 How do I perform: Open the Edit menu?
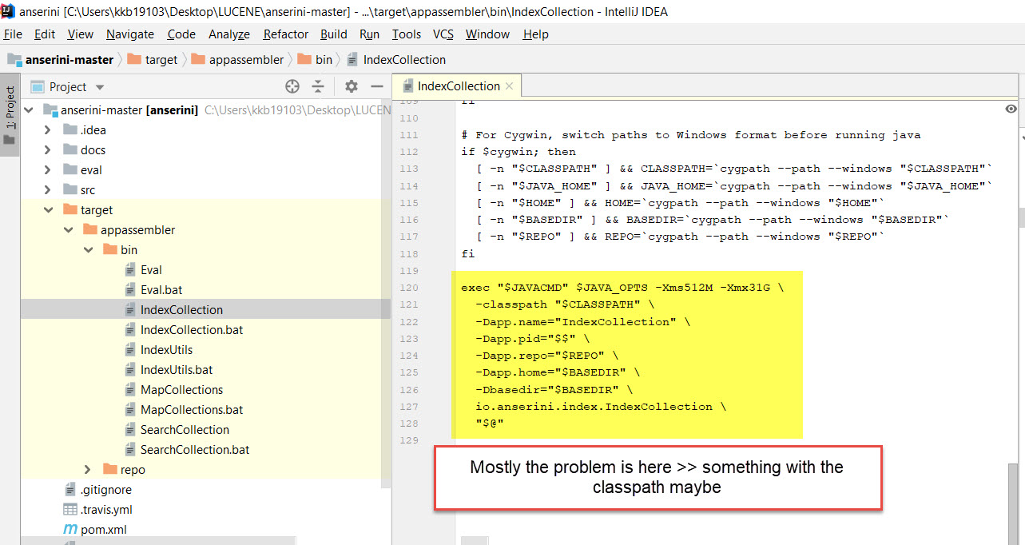[45, 34]
